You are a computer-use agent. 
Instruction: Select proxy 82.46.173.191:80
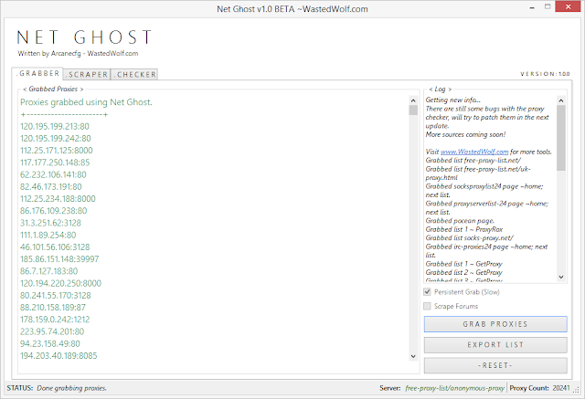click(51, 186)
